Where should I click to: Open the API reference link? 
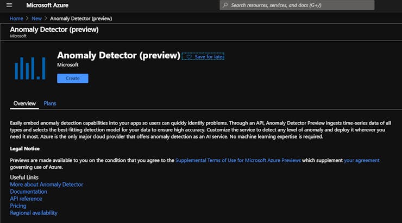pos(26,199)
